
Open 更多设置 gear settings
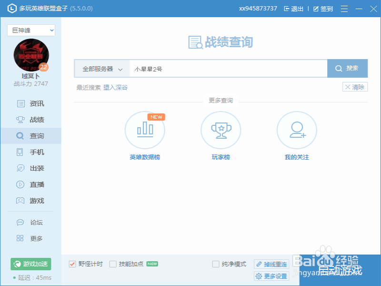(x=271, y=276)
